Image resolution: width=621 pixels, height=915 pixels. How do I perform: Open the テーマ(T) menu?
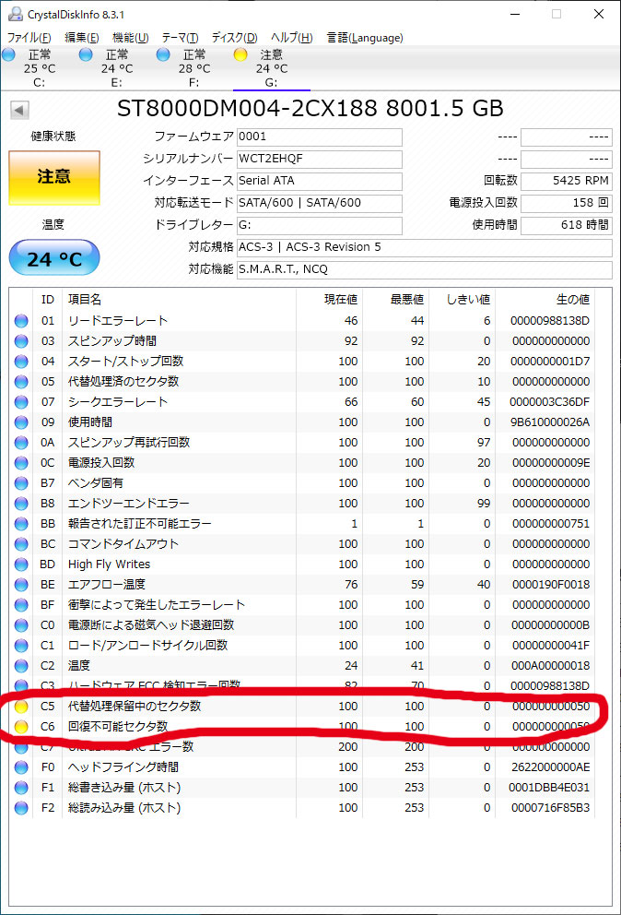pos(181,38)
